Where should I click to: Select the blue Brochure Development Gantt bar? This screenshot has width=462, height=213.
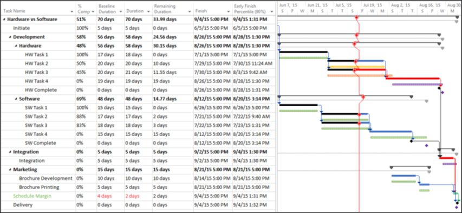point(404,176)
